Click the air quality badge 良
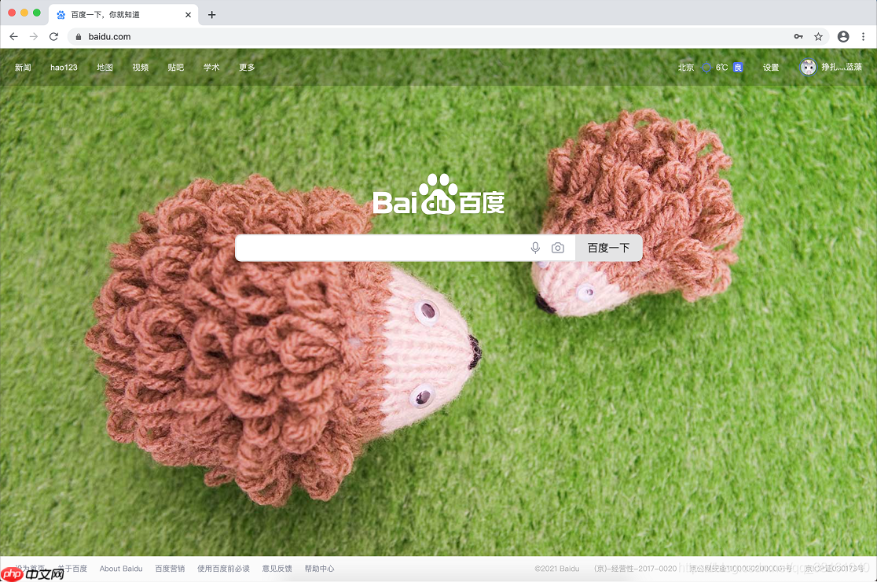877x582 pixels. pyautogui.click(x=738, y=67)
